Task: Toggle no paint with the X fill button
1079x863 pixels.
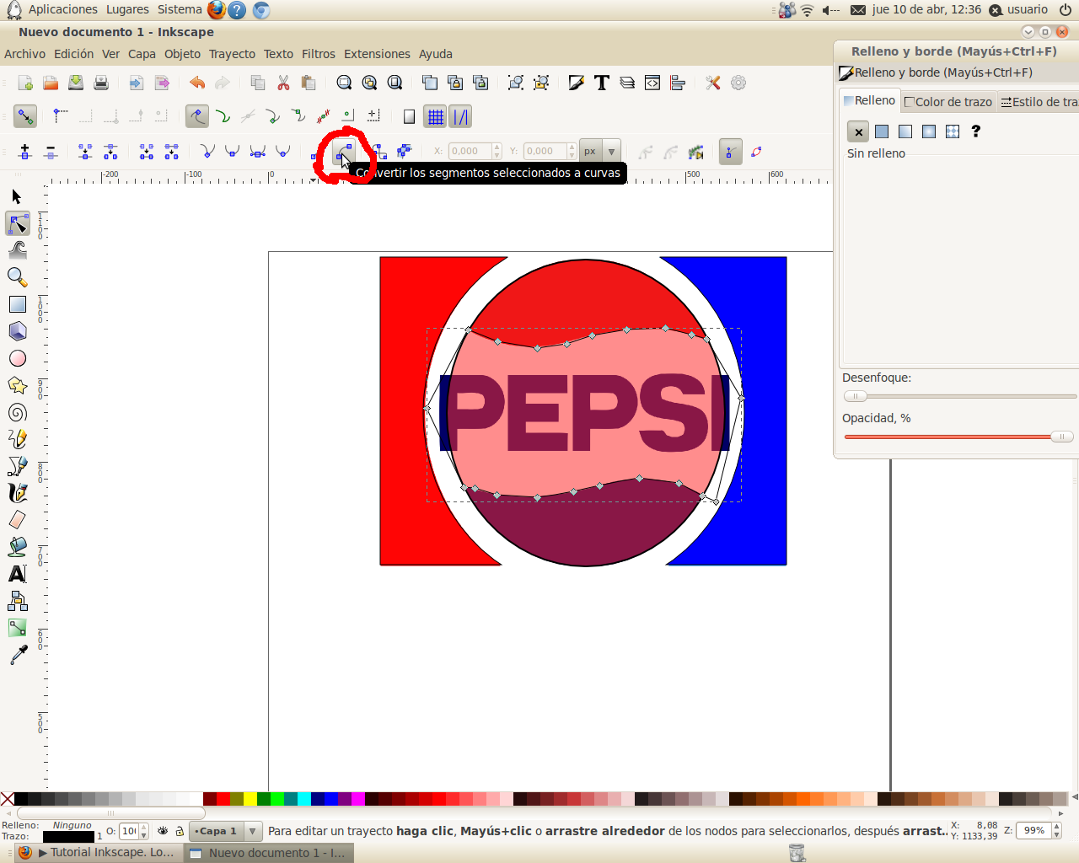Action: coord(857,131)
